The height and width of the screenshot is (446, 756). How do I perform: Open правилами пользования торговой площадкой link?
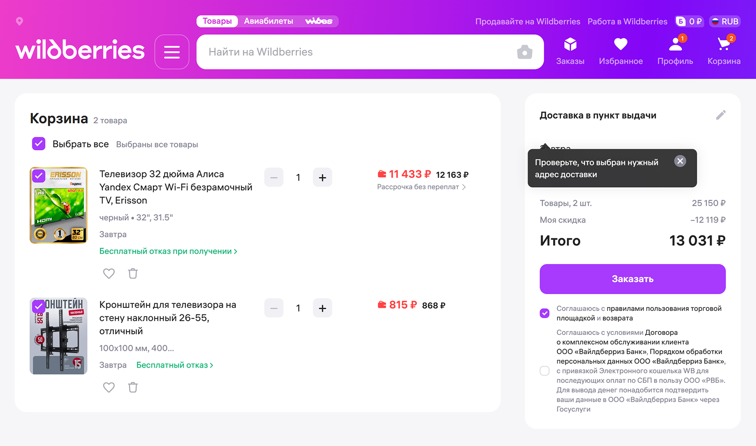(639, 313)
